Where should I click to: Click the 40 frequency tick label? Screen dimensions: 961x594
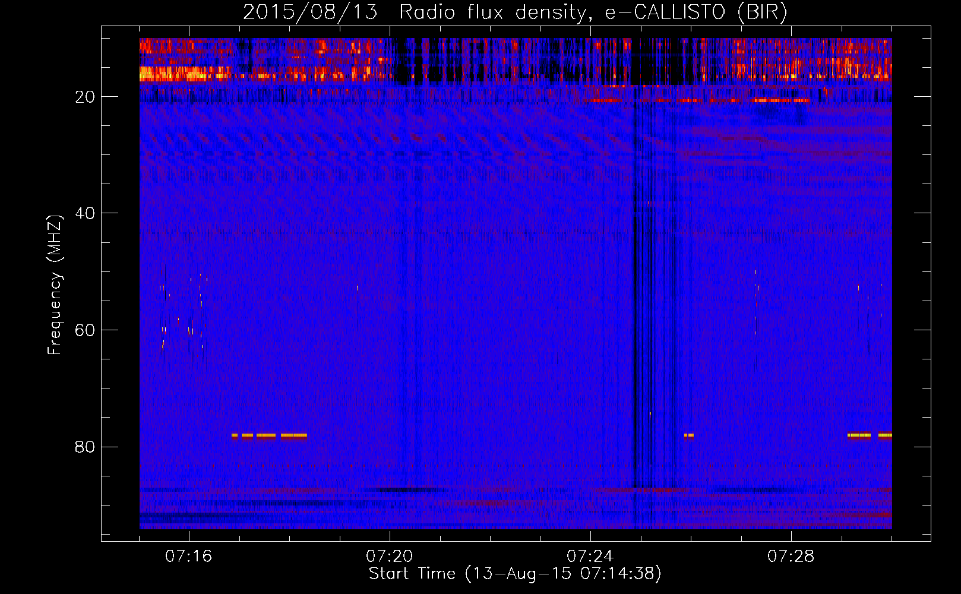(85, 213)
